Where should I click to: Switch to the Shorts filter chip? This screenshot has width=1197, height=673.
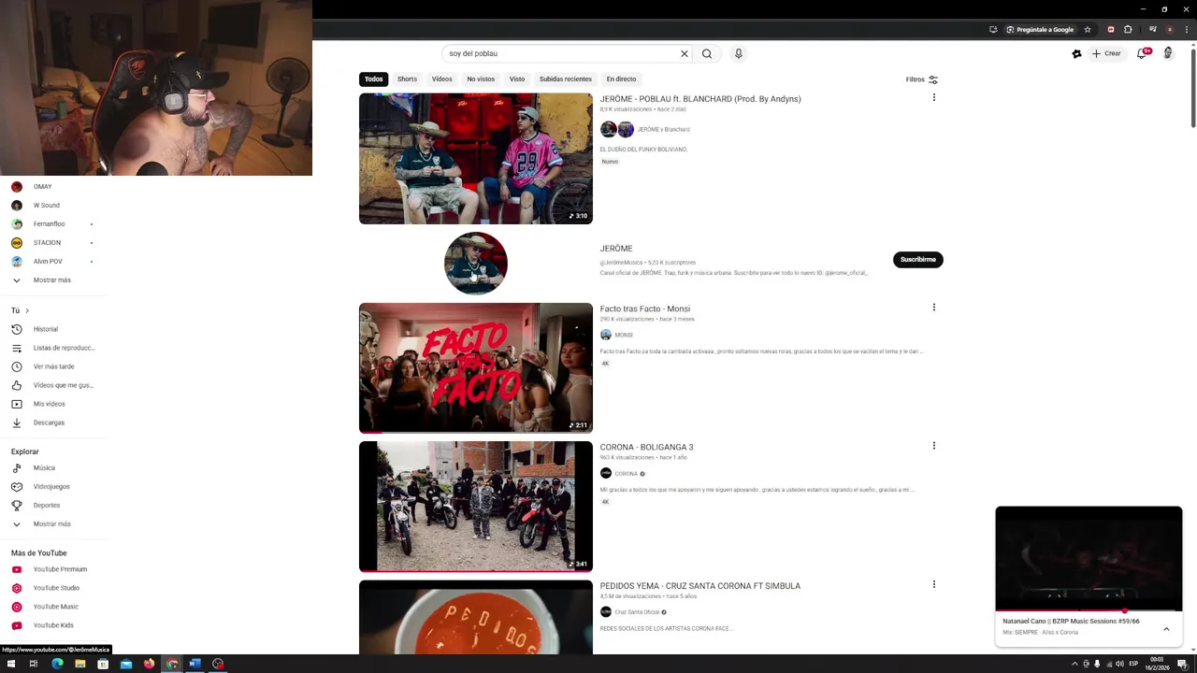(407, 79)
